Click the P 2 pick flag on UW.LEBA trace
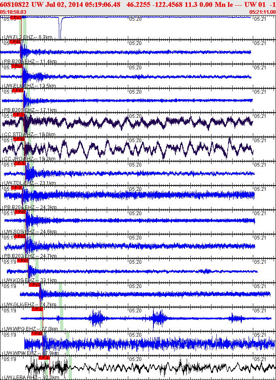The height and width of the screenshot is (380, 276). click(x=44, y=357)
